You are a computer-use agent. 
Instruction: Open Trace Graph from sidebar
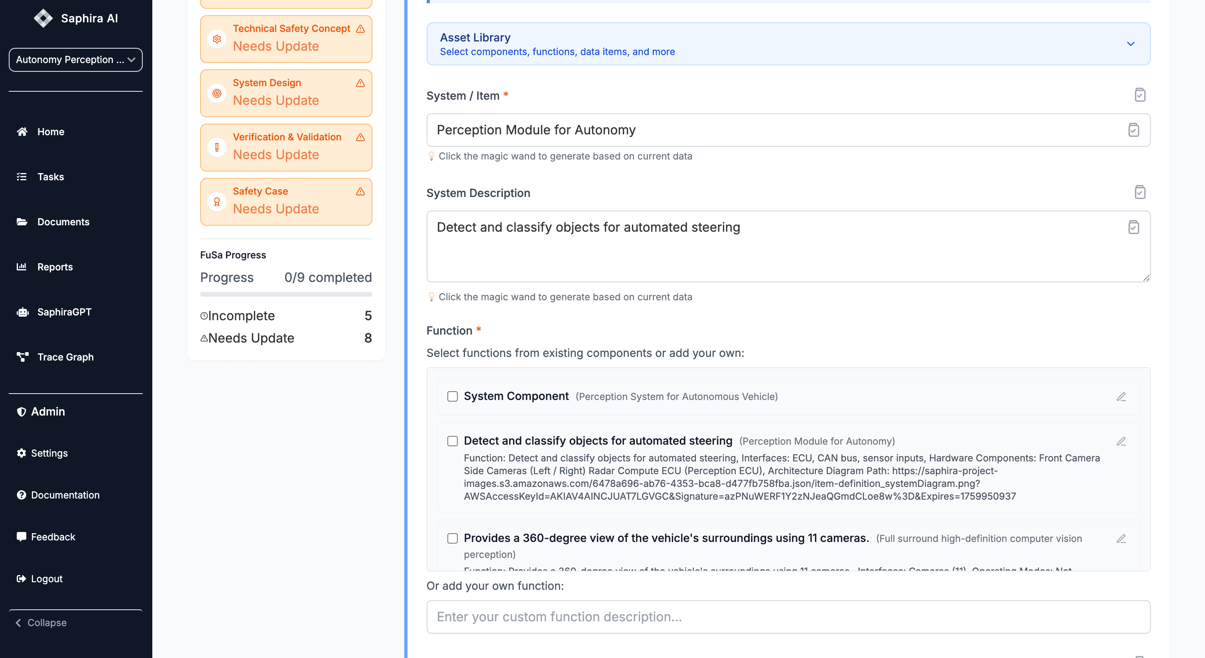click(x=65, y=357)
